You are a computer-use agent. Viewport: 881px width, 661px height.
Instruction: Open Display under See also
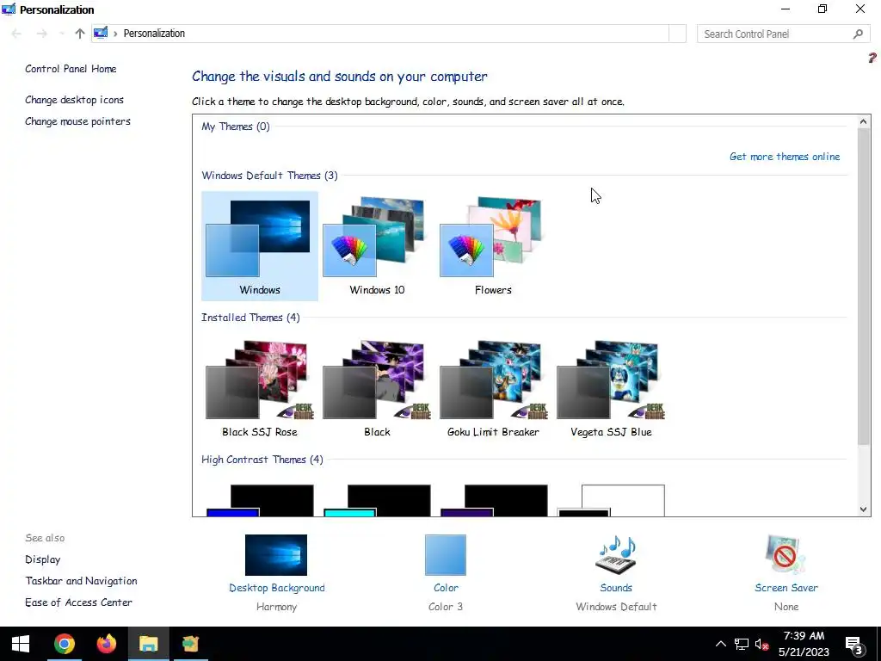tap(43, 559)
